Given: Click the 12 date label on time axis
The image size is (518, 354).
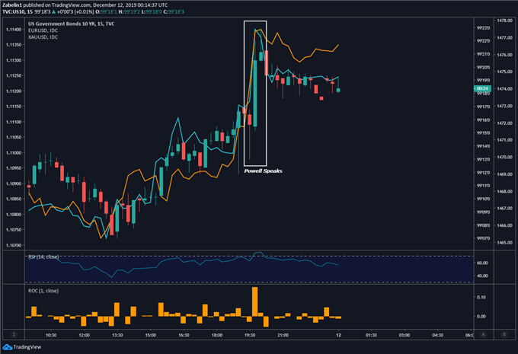Looking at the screenshot, I should click(338, 335).
